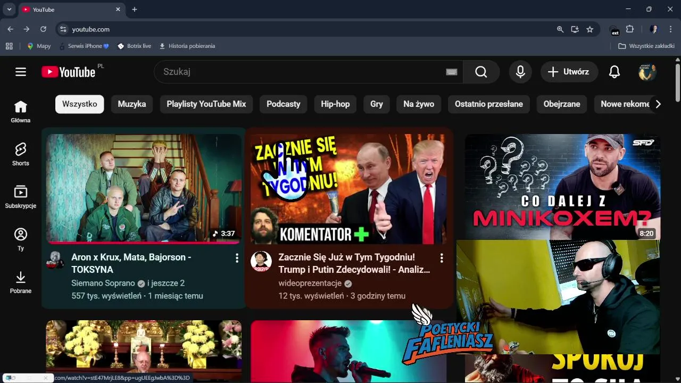Open Subskrypcje in the sidebar
This screenshot has width=681, height=383.
point(21,197)
